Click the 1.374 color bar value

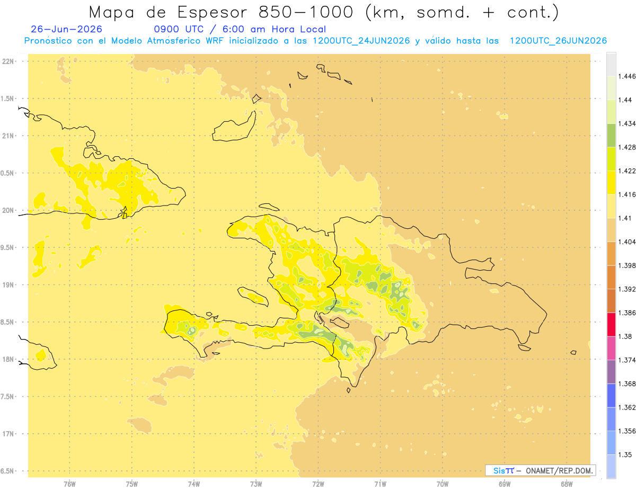click(628, 360)
